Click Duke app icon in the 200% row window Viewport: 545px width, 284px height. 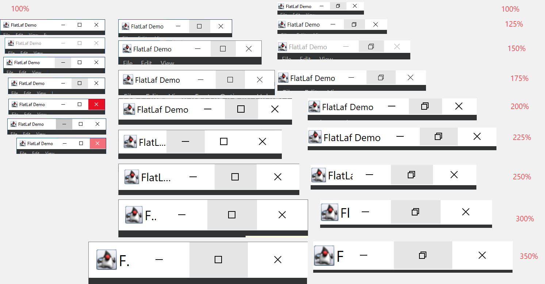click(x=314, y=106)
